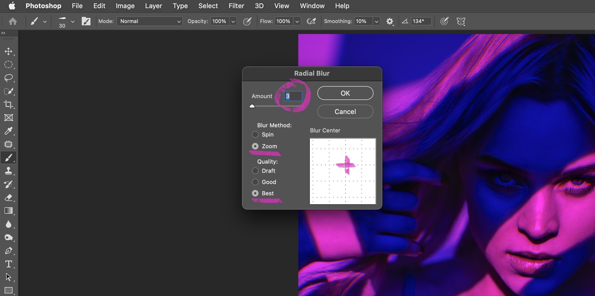
Task: Open the brush preset picker arrow
Action: tap(73, 22)
